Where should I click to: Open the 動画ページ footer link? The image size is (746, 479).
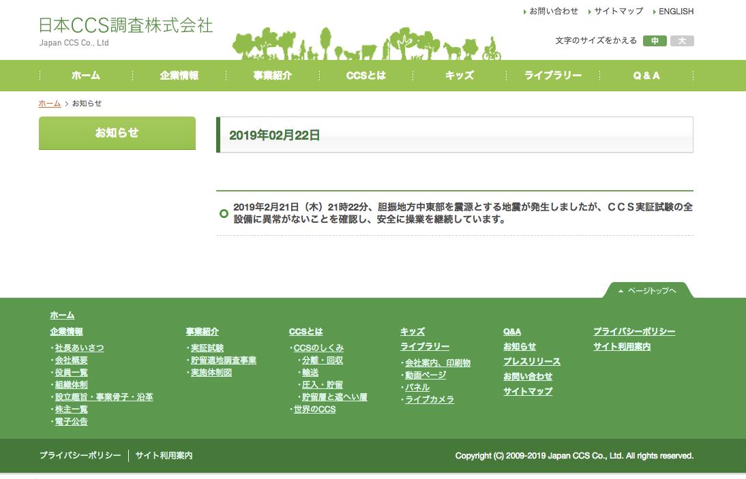click(x=426, y=375)
